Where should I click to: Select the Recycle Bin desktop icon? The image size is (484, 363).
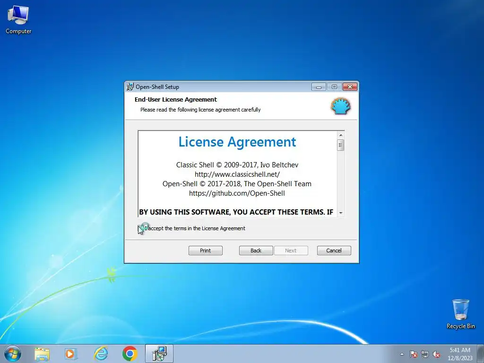[x=460, y=314]
